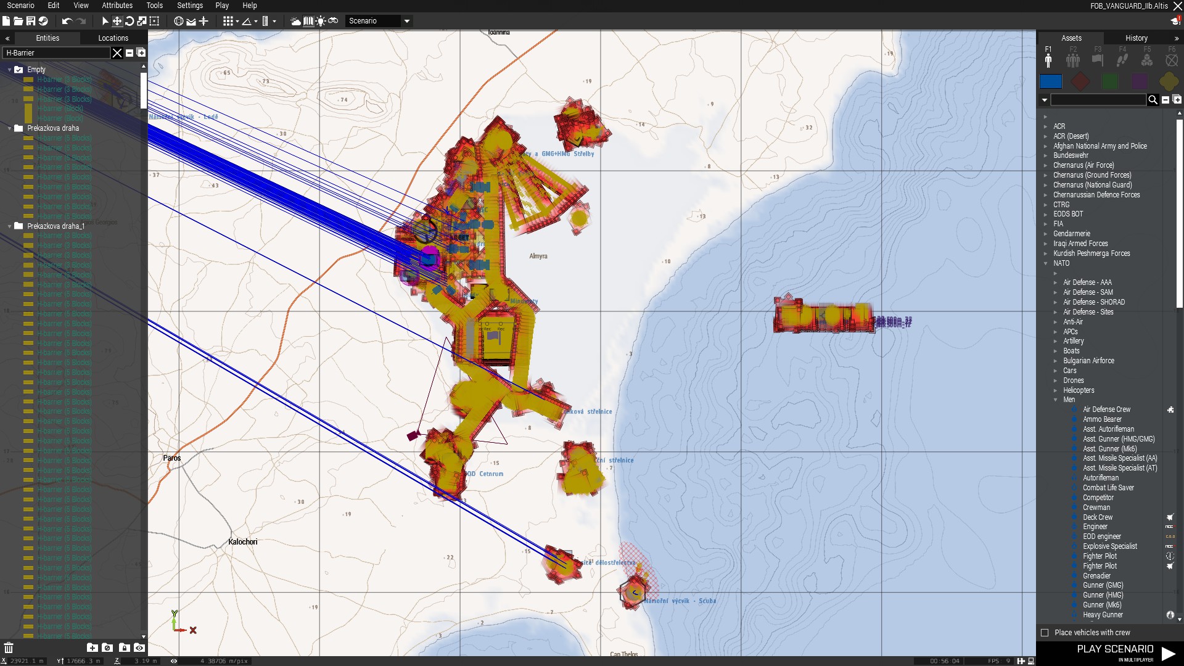Select the green Independent faction swatch
1184x666 pixels.
(1110, 81)
